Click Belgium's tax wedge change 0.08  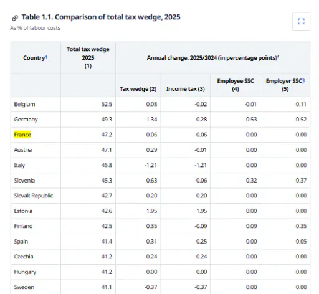151,104
